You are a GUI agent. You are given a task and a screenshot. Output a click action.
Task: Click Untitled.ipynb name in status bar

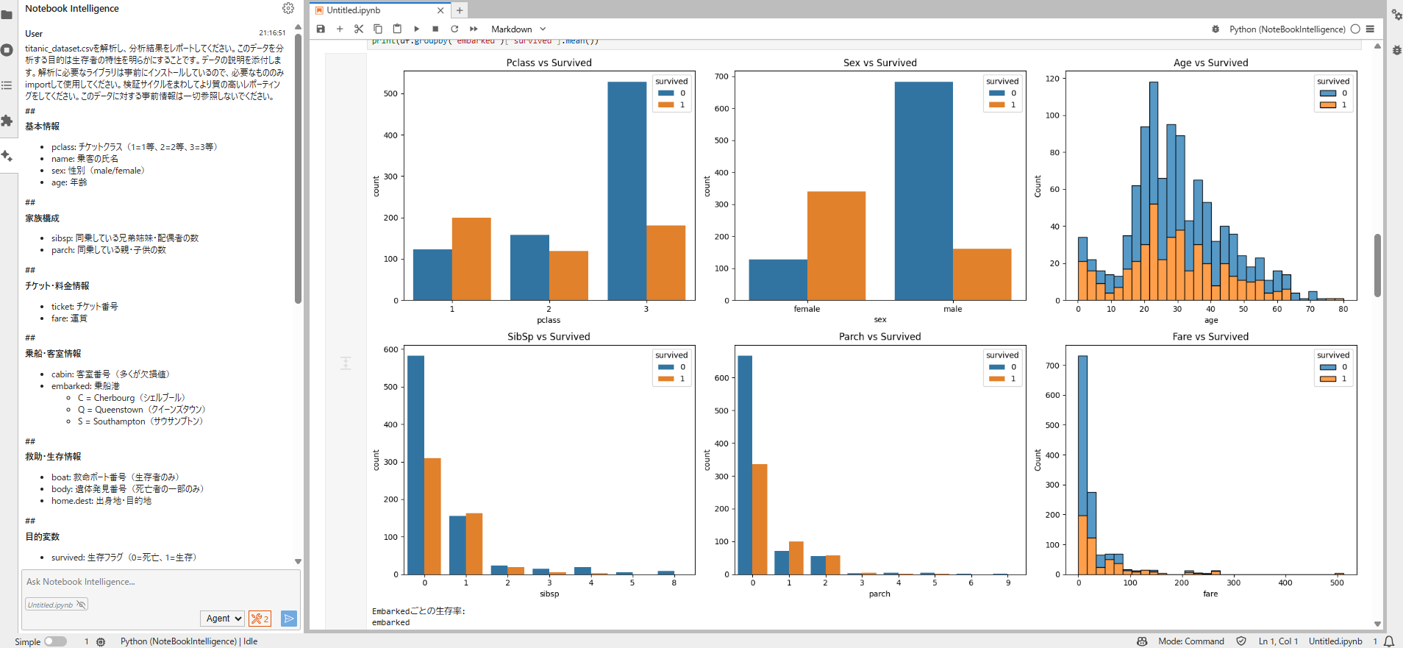[x=1335, y=641]
